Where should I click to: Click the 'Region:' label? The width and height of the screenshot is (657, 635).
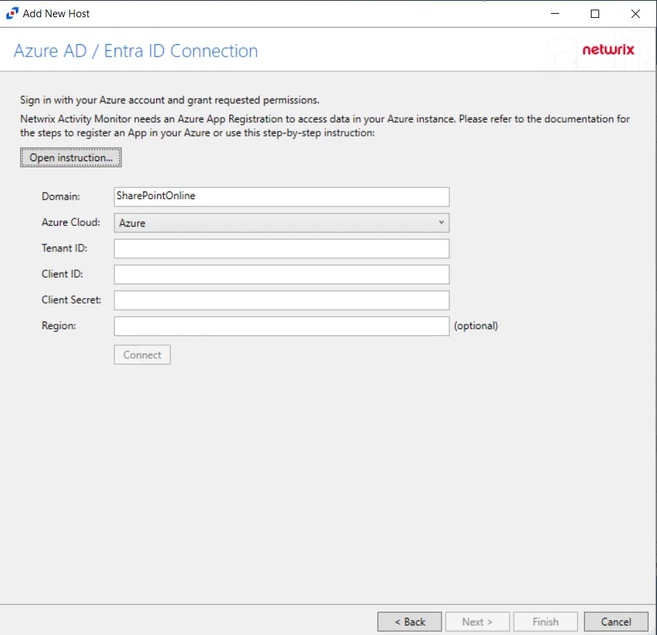[59, 326]
